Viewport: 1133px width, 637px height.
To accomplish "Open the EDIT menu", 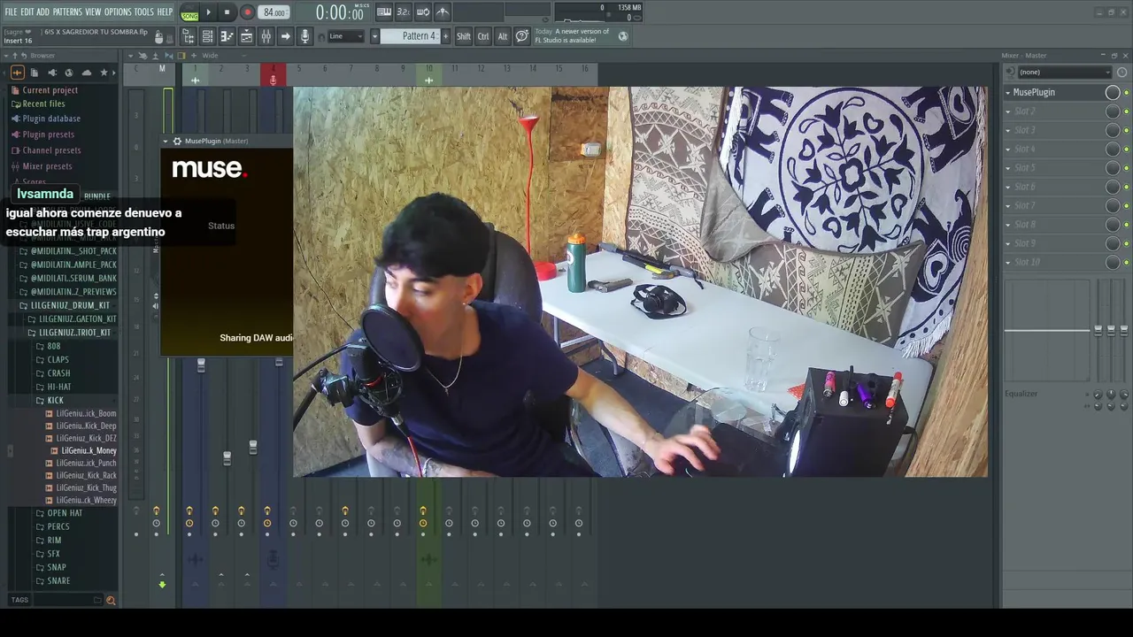I will coord(27,12).
